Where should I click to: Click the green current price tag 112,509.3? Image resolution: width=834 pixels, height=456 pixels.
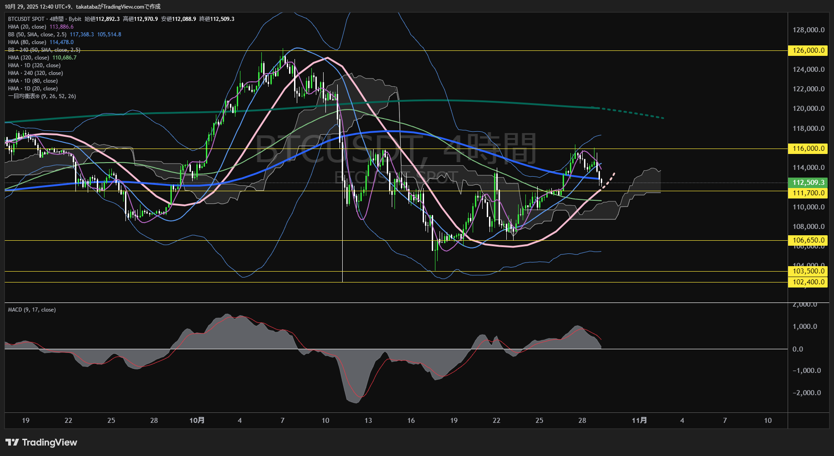(x=808, y=183)
